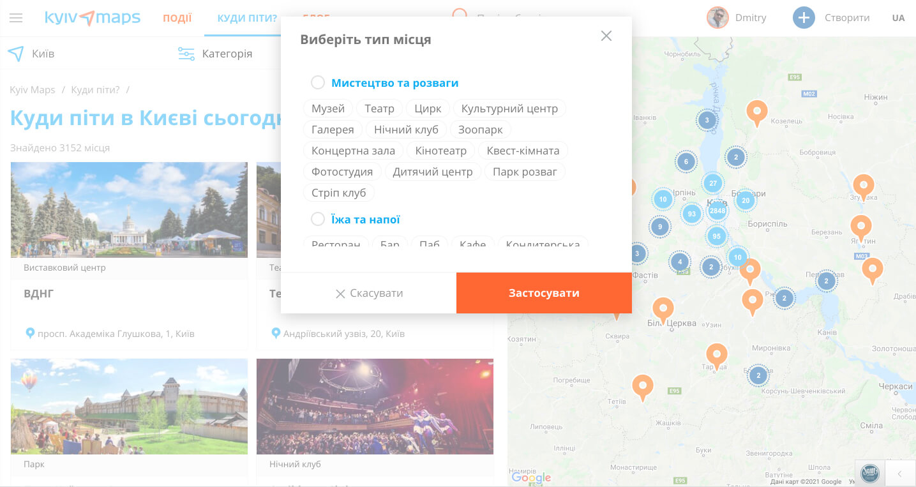Image resolution: width=916 pixels, height=487 pixels.
Task: Click the orange map pin near Козелець
Action: [756, 112]
